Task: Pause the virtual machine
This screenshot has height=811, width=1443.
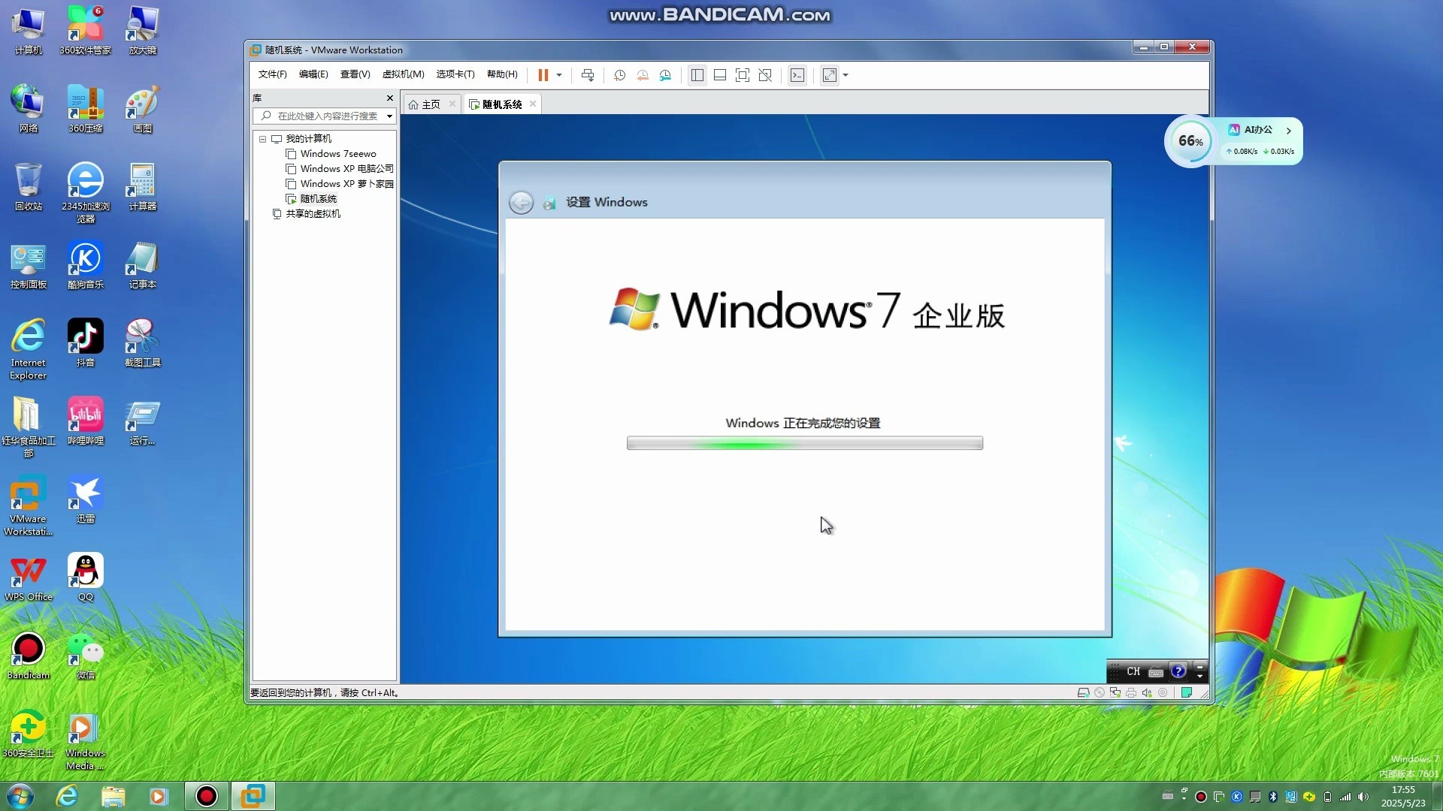Action: tap(543, 75)
